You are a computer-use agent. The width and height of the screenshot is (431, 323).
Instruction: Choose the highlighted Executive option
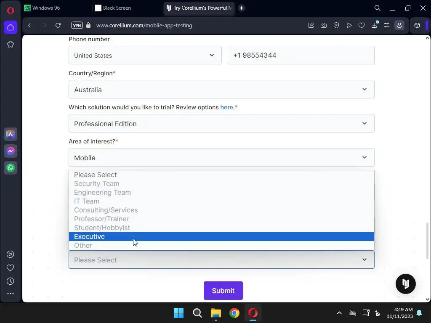tap(221, 236)
